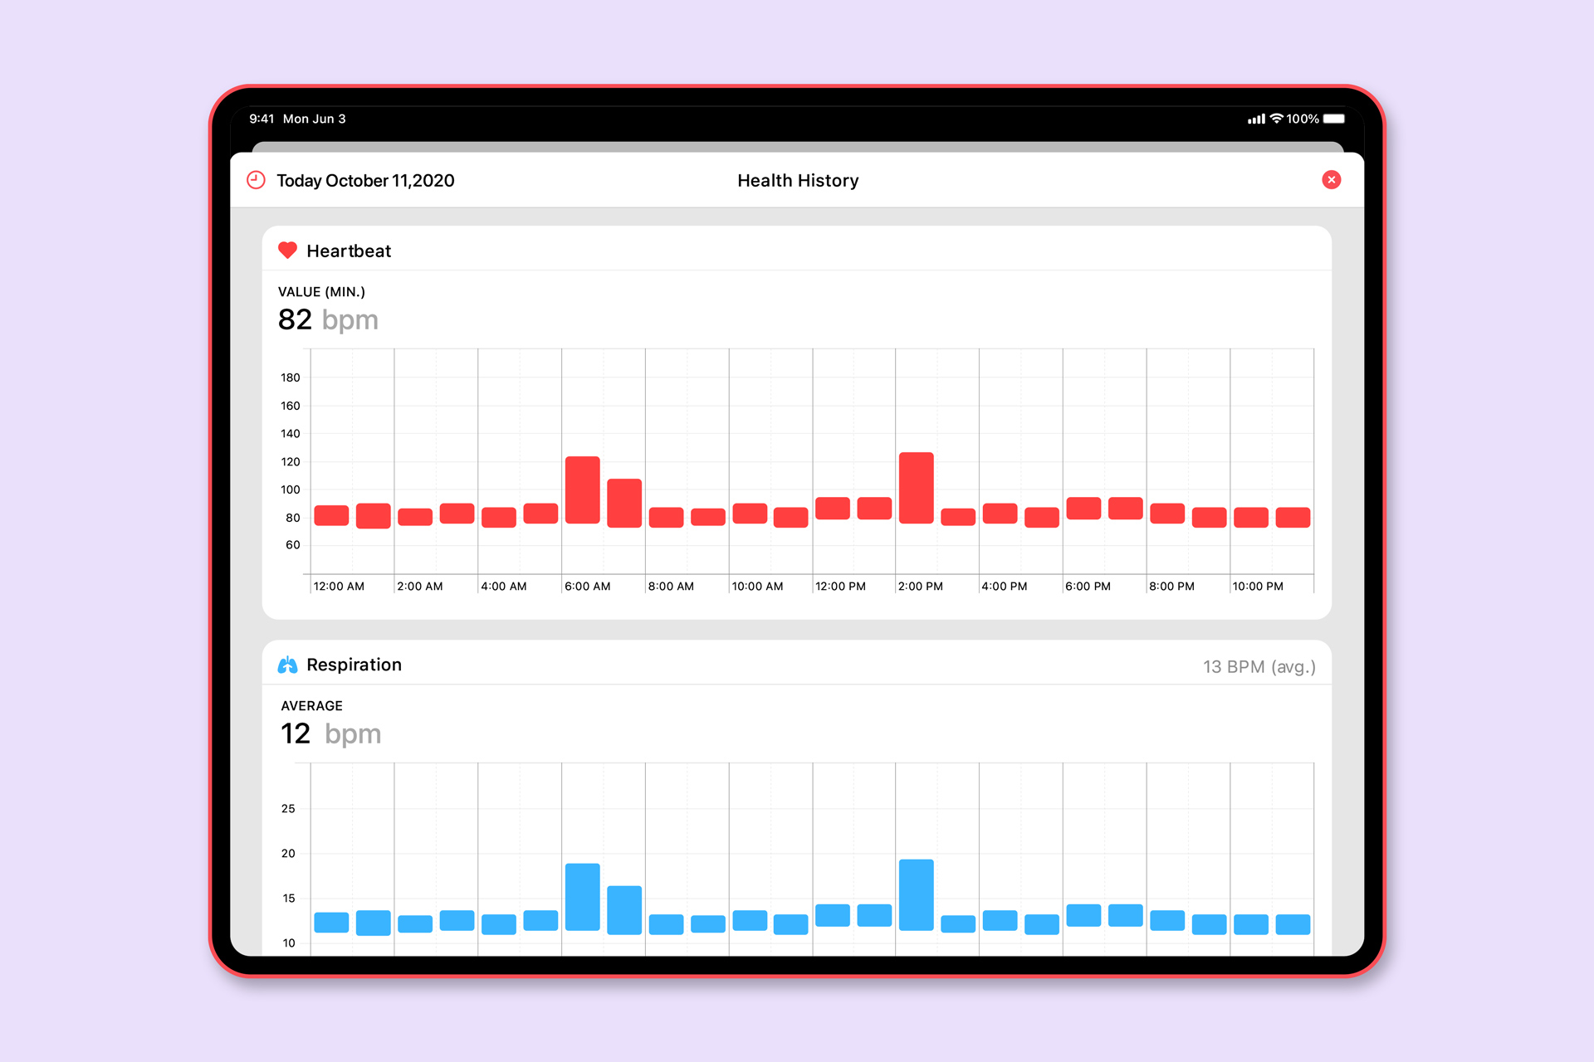
Task: Select first blue respiration bar at 12:00 AM
Action: (331, 923)
